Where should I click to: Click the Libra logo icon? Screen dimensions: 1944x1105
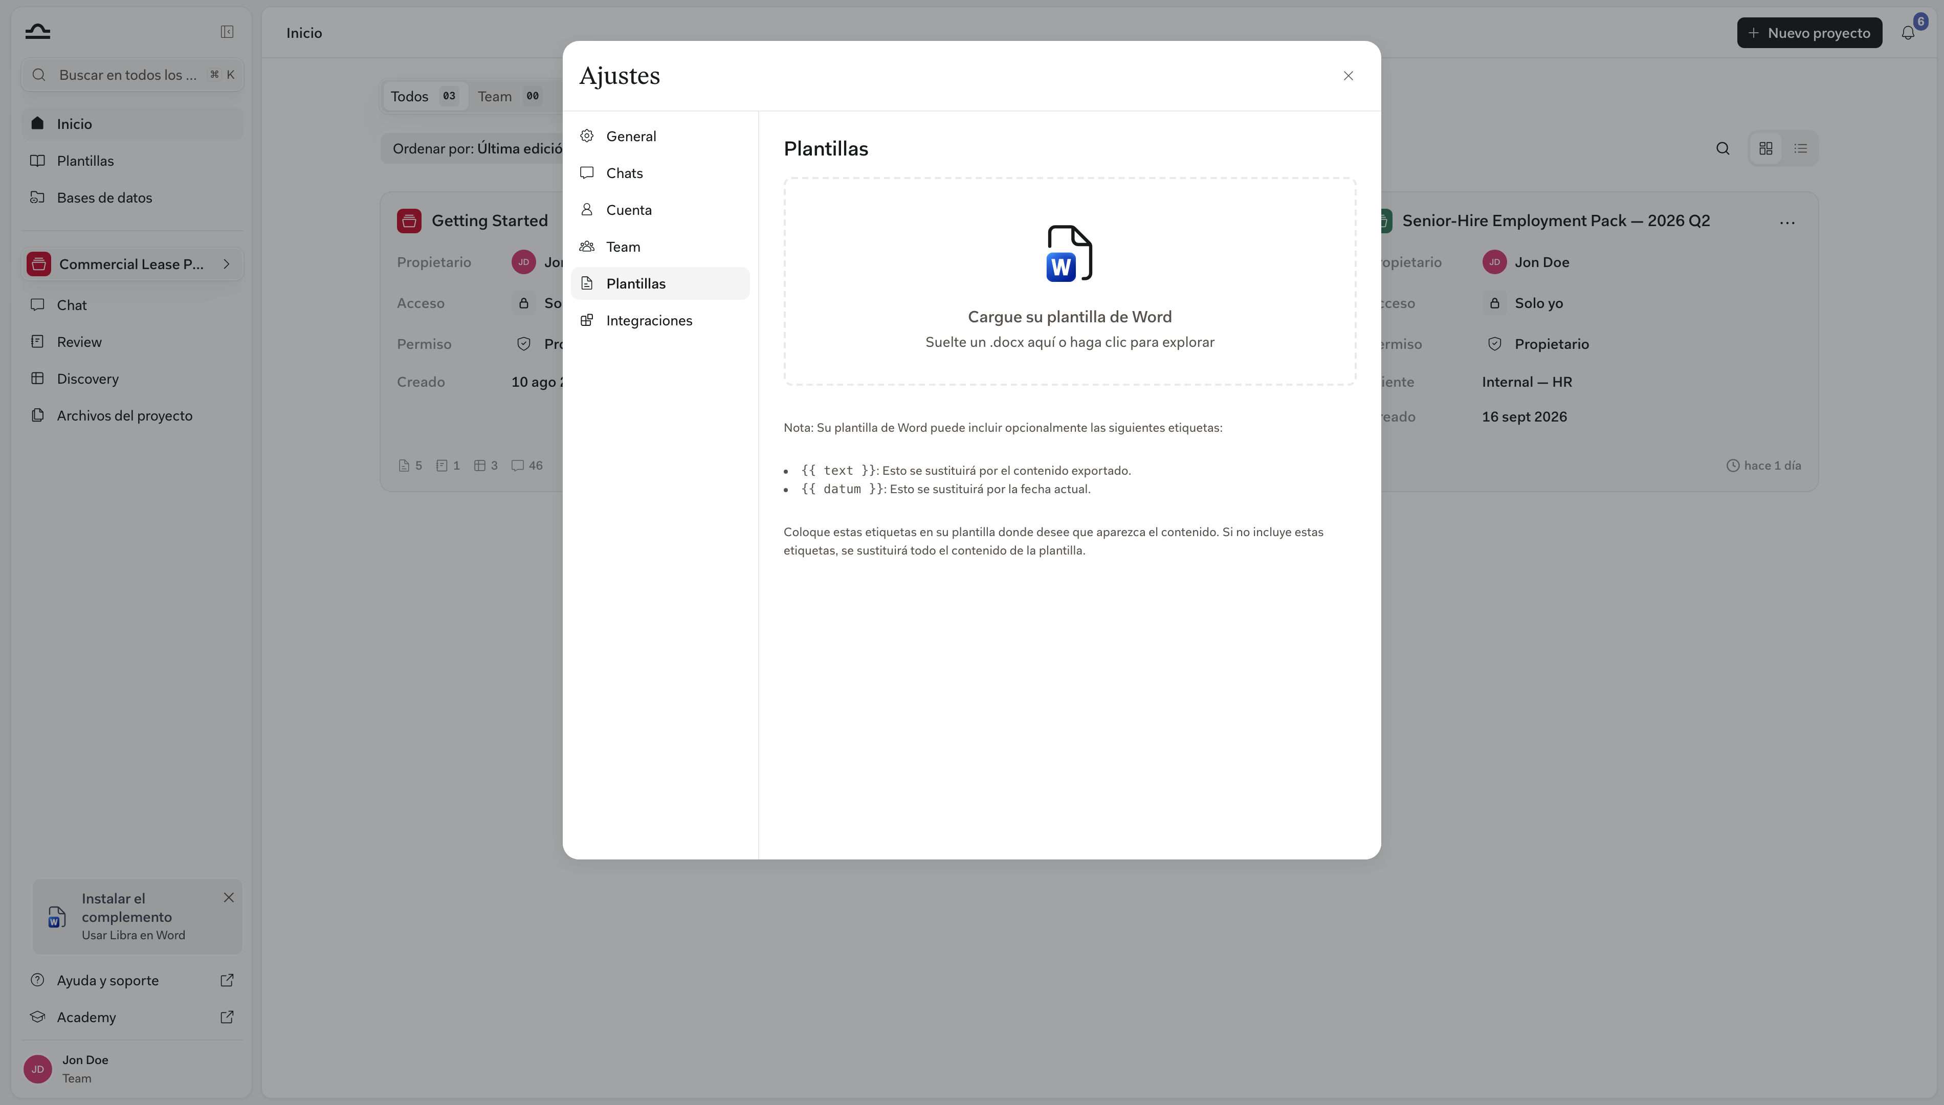[37, 32]
